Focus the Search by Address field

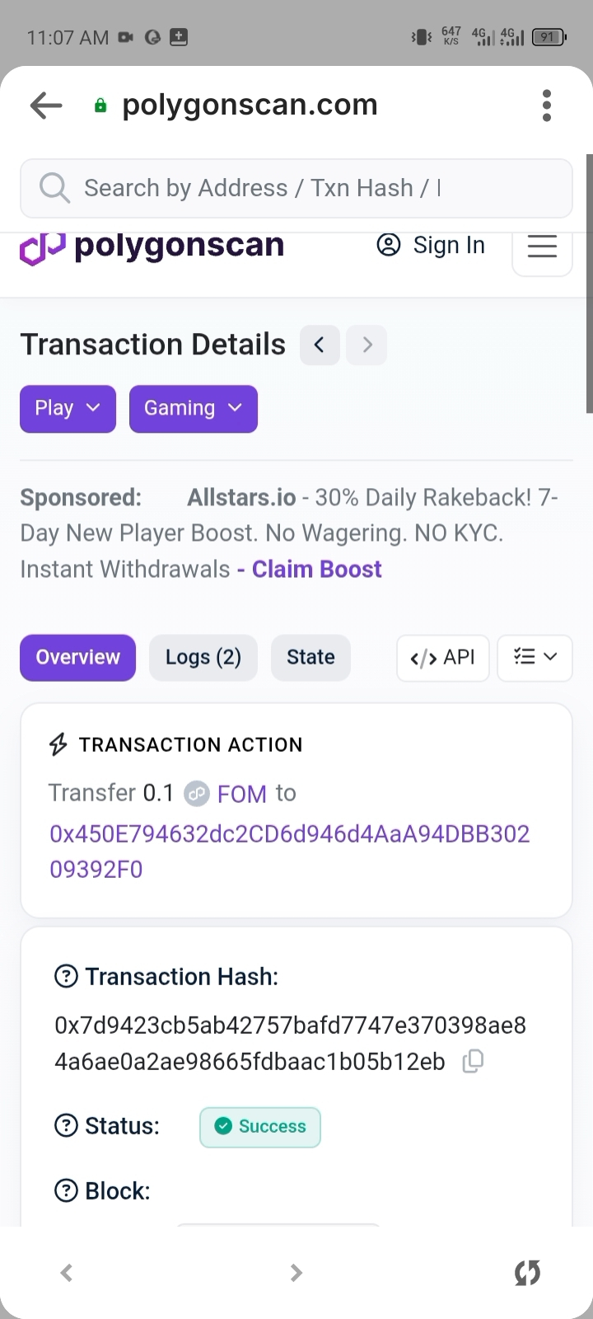pos(296,188)
